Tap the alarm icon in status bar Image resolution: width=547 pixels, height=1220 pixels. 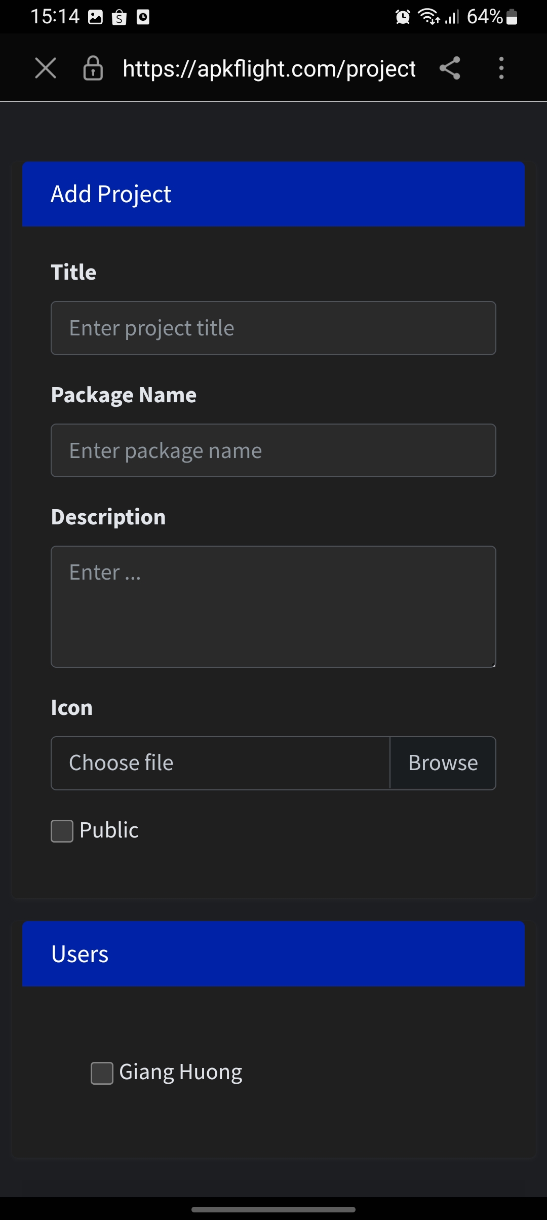coord(403,17)
